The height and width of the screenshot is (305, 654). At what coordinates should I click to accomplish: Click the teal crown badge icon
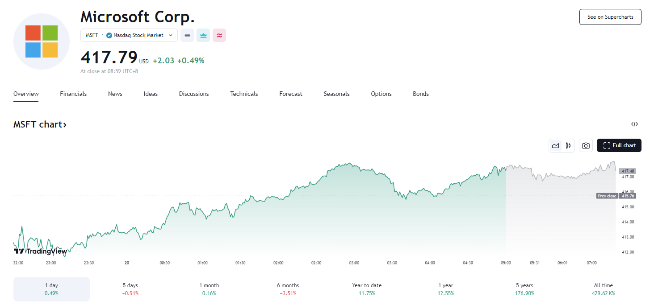203,35
